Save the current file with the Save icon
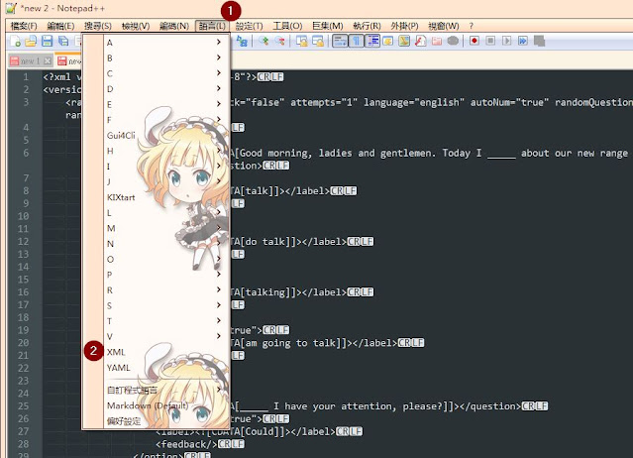Screen dimensions: 633x458 pos(47,41)
